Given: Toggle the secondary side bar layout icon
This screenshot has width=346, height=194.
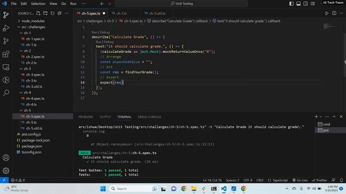Looking at the screenshot, I should 305,4.
